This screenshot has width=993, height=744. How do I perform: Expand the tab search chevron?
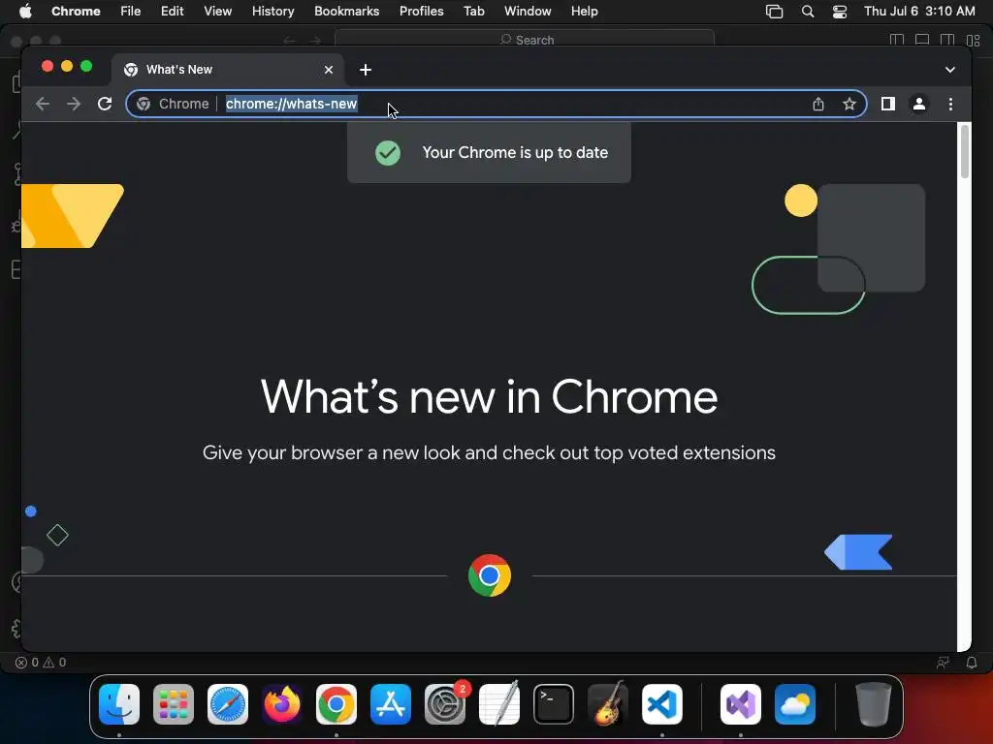point(950,70)
